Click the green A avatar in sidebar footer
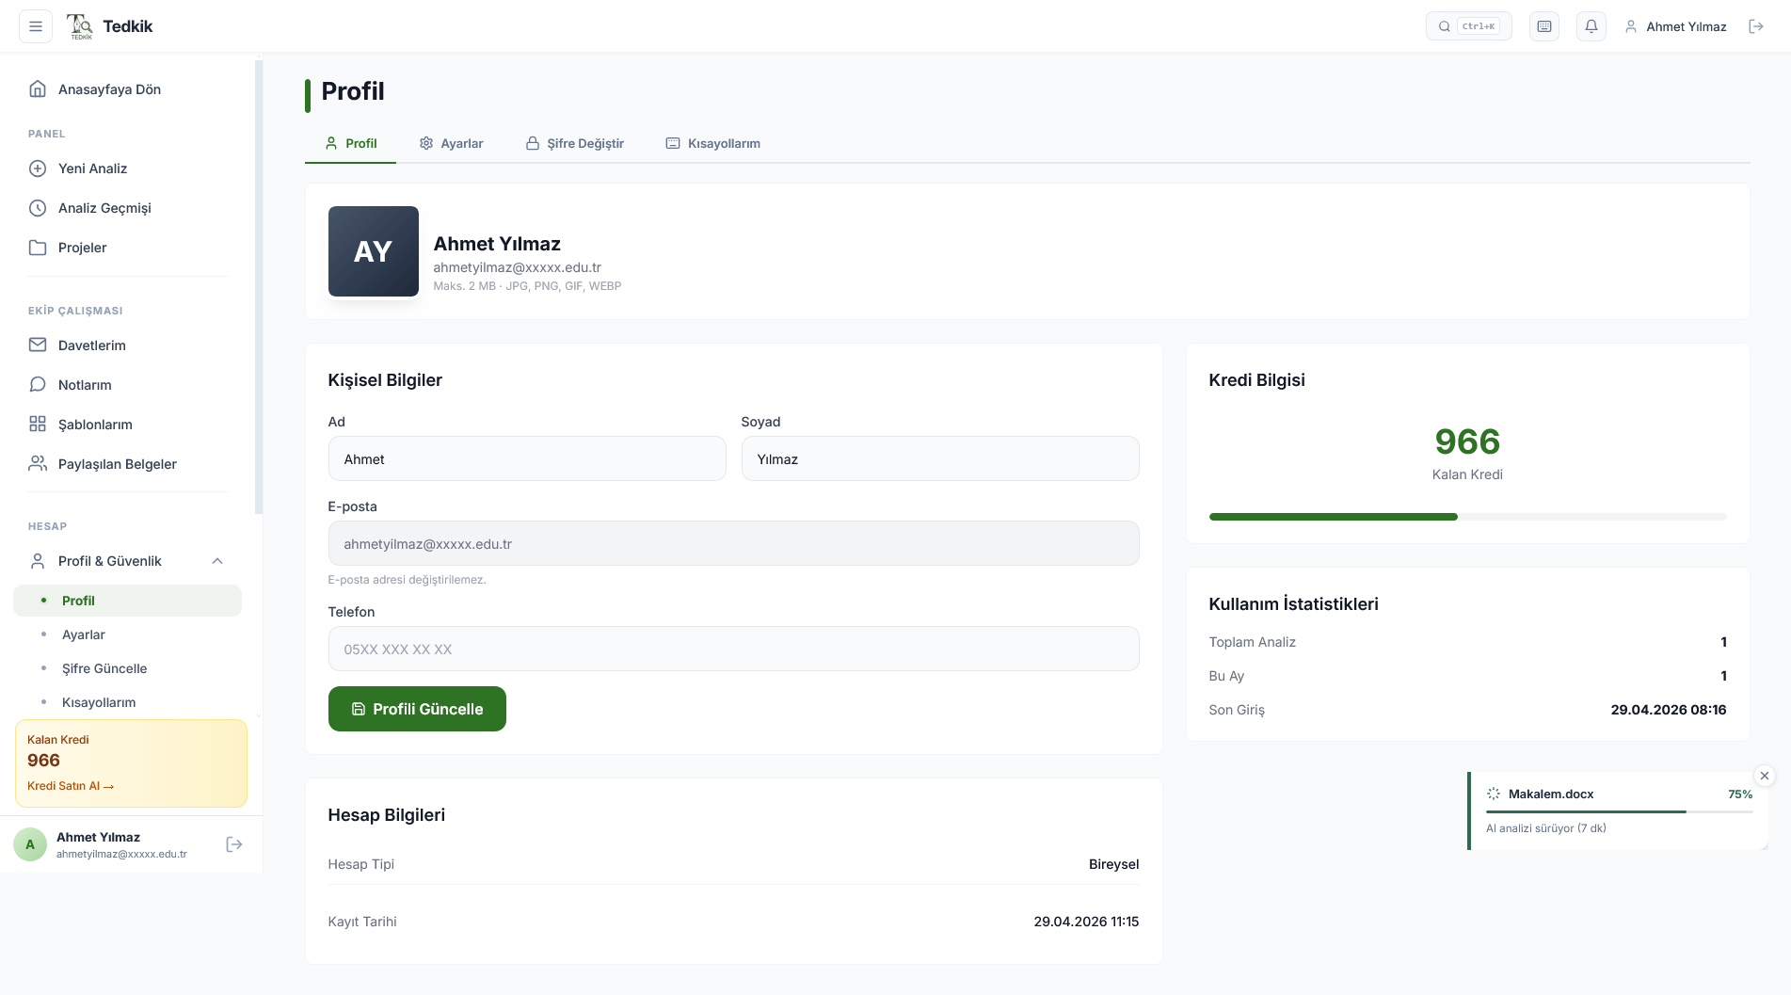 [x=30, y=844]
